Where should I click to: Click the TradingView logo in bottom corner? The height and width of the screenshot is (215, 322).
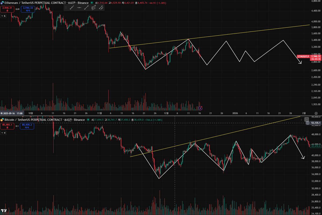(4, 211)
